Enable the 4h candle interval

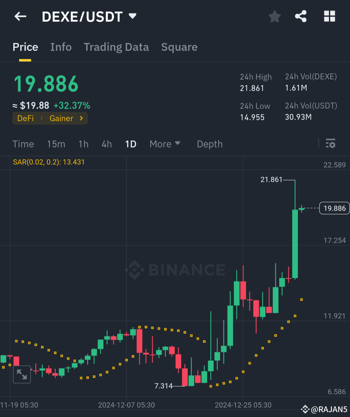106,144
